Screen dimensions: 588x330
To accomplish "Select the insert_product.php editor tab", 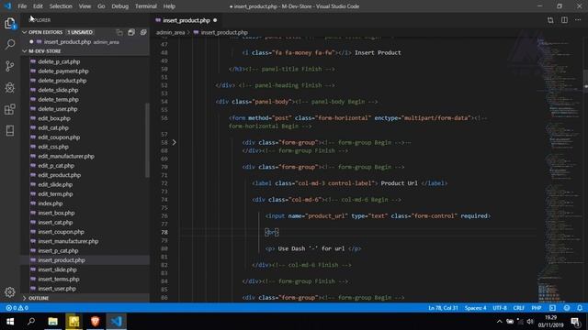I will [x=186, y=20].
